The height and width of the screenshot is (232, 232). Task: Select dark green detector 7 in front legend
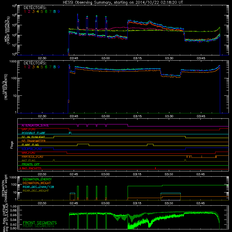click(x=50, y=12)
